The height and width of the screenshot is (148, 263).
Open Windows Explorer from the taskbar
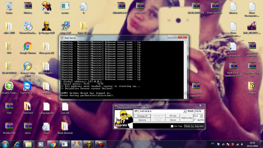[28, 144]
